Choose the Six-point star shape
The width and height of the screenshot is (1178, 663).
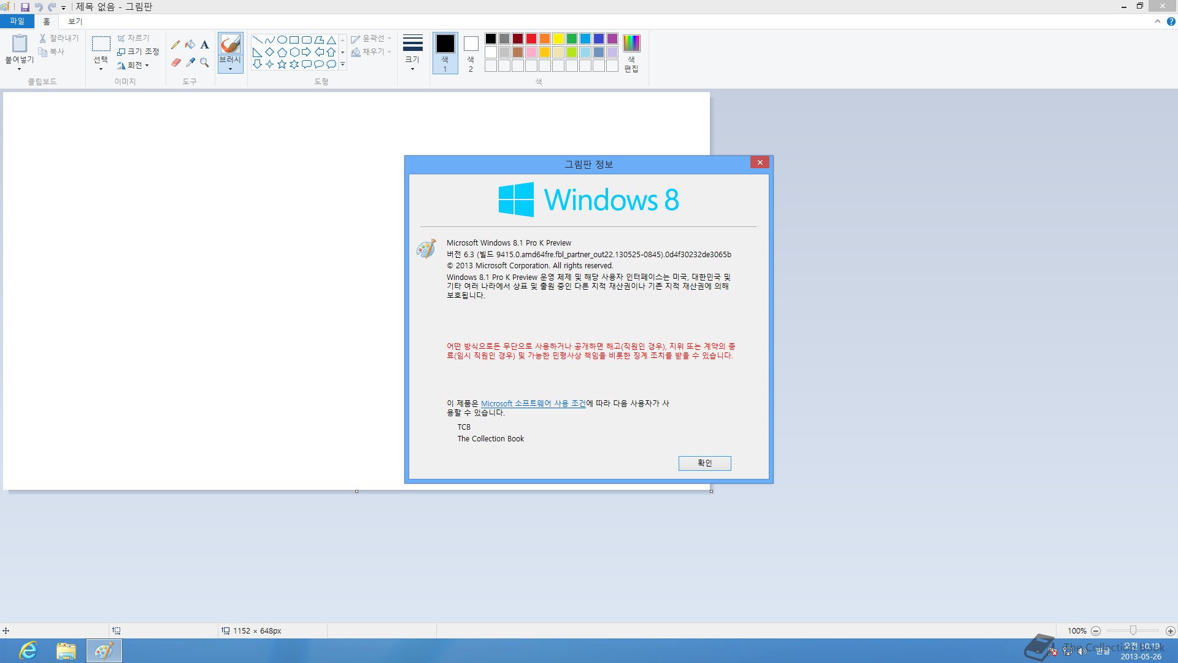[x=294, y=64]
